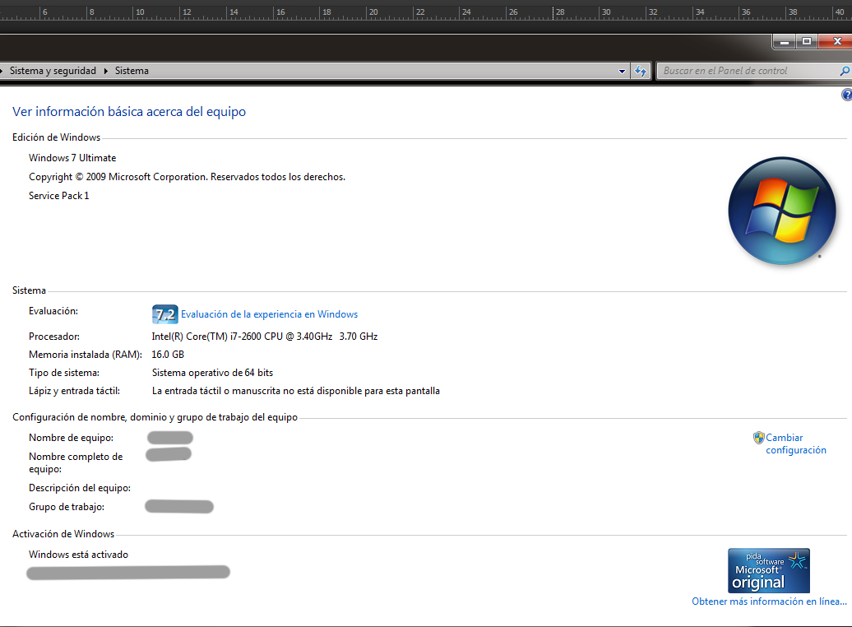Expand the breadcrumb arrow before 'Sistema y seguridad'
Screen dimensions: 852x627
point(2,71)
